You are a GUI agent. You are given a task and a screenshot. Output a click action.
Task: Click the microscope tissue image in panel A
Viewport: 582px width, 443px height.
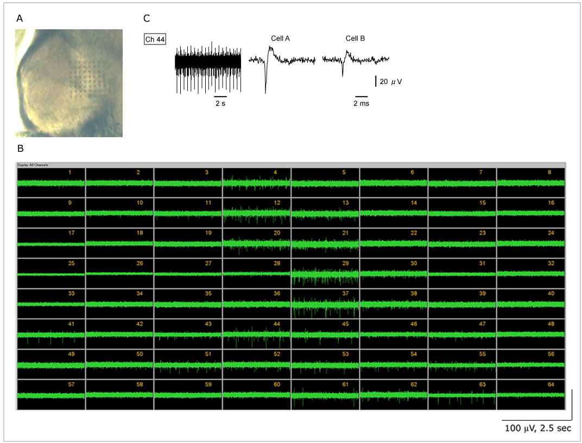pyautogui.click(x=68, y=82)
